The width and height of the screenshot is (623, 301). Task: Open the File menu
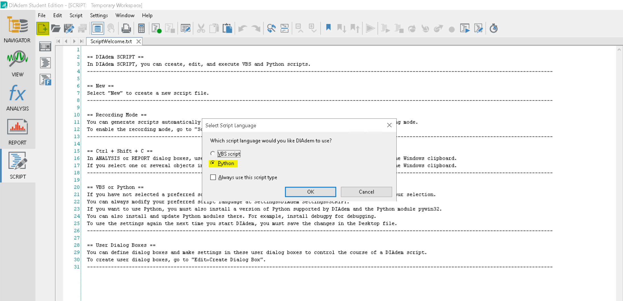(42, 15)
